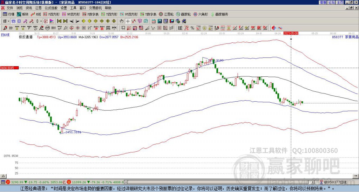Open the 设置 menu
Screen dimensions: 359x192
(64, 8)
